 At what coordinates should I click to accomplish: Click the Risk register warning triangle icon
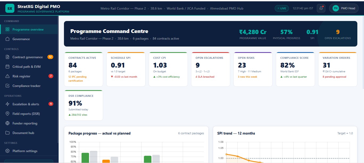tap(7, 76)
